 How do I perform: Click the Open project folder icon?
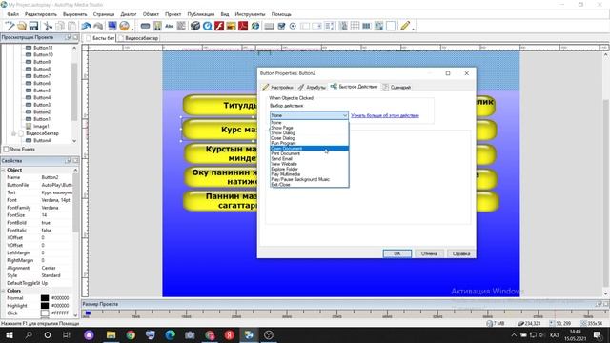(22, 26)
